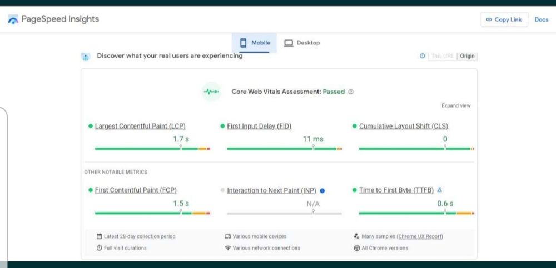Select the This URL toggle option

(x=442, y=56)
